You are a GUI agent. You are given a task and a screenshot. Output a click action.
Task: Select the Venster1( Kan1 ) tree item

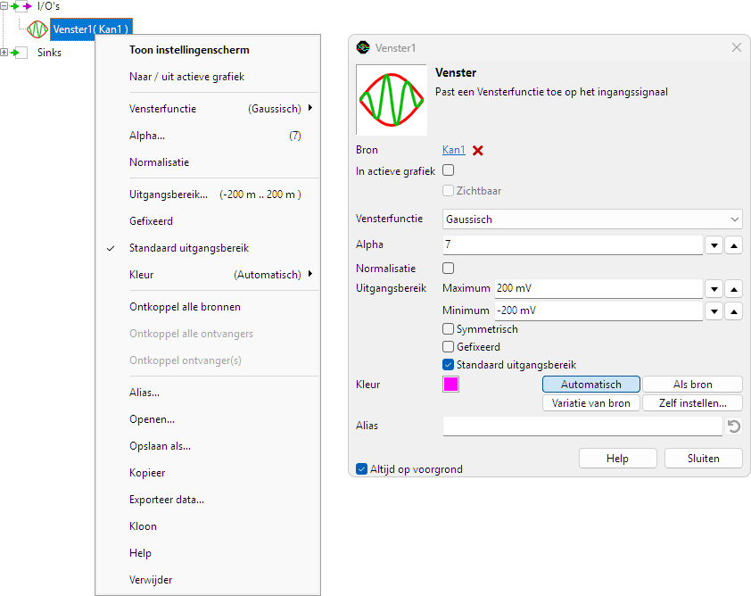point(90,29)
